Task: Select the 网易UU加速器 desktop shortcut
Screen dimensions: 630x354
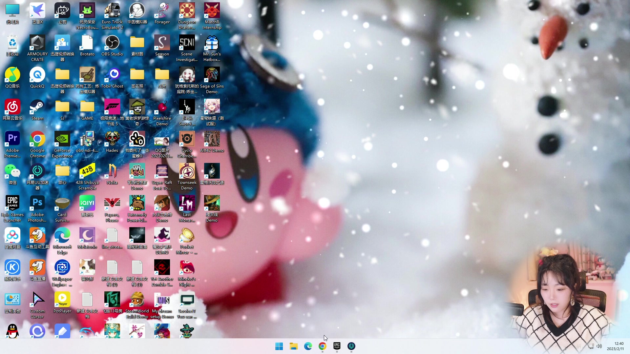Action: tap(37, 177)
